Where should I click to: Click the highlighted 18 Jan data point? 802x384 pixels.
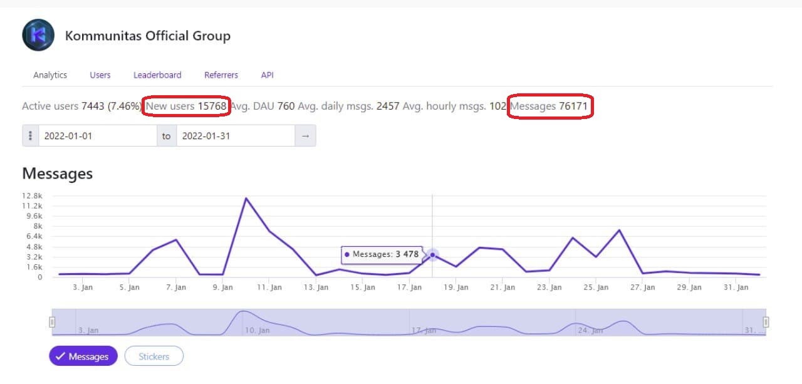432,255
